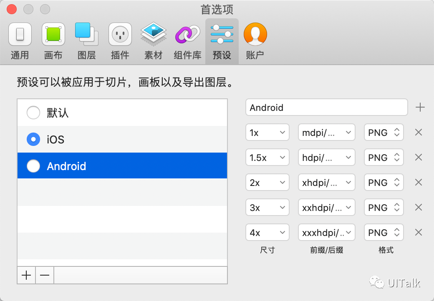Open the 素材 data preferences icon
Viewport: 434px width, 301px height.
coord(153,35)
